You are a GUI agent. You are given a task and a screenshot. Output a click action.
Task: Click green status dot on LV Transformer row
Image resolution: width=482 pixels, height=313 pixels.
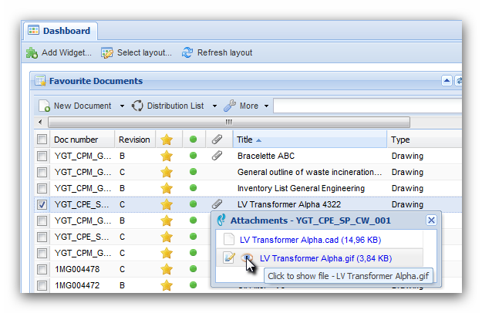click(193, 204)
